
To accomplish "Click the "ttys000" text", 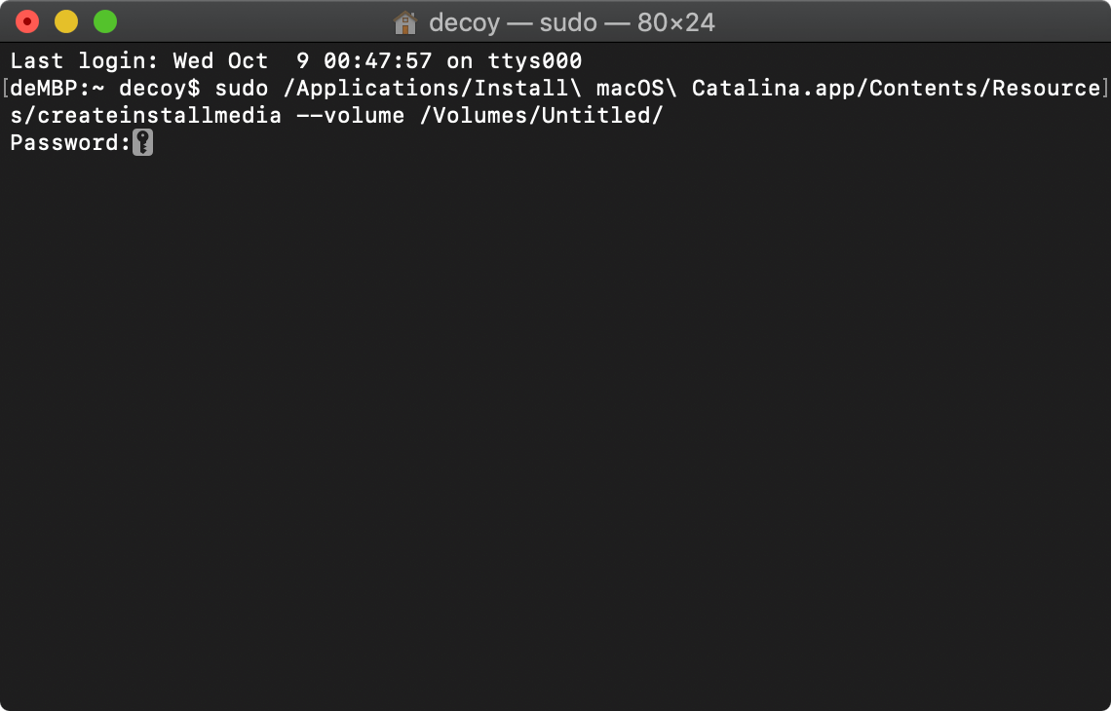I will [x=535, y=61].
